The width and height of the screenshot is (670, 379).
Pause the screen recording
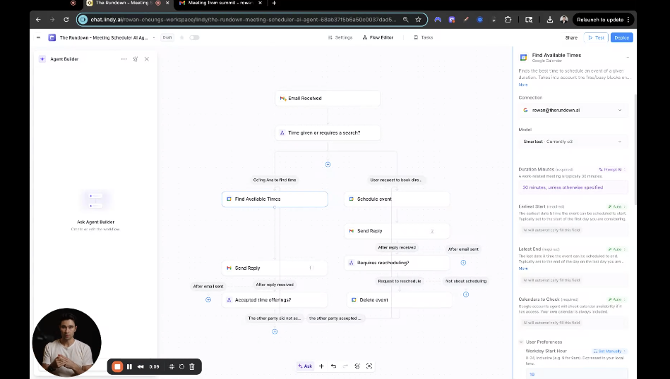coord(129,366)
